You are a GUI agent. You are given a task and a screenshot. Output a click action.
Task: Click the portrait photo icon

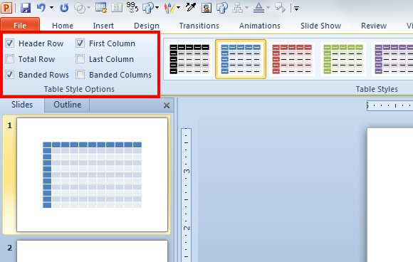coord(206,8)
